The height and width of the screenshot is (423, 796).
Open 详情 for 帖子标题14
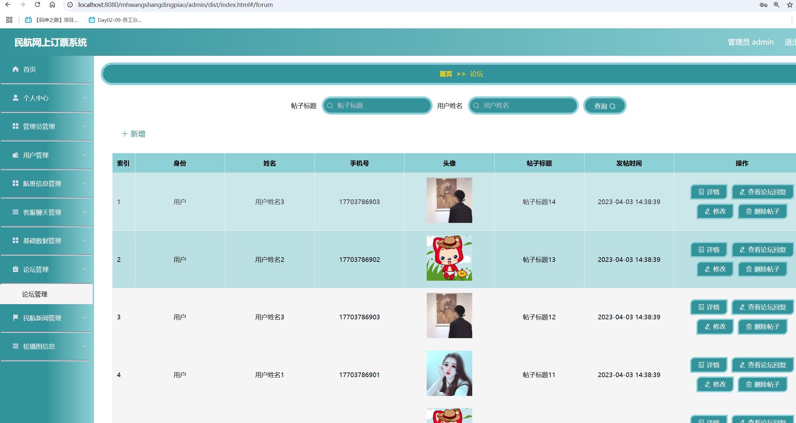point(709,192)
